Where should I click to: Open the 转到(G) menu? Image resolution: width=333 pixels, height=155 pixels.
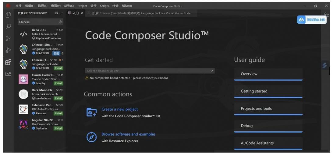[69, 6]
